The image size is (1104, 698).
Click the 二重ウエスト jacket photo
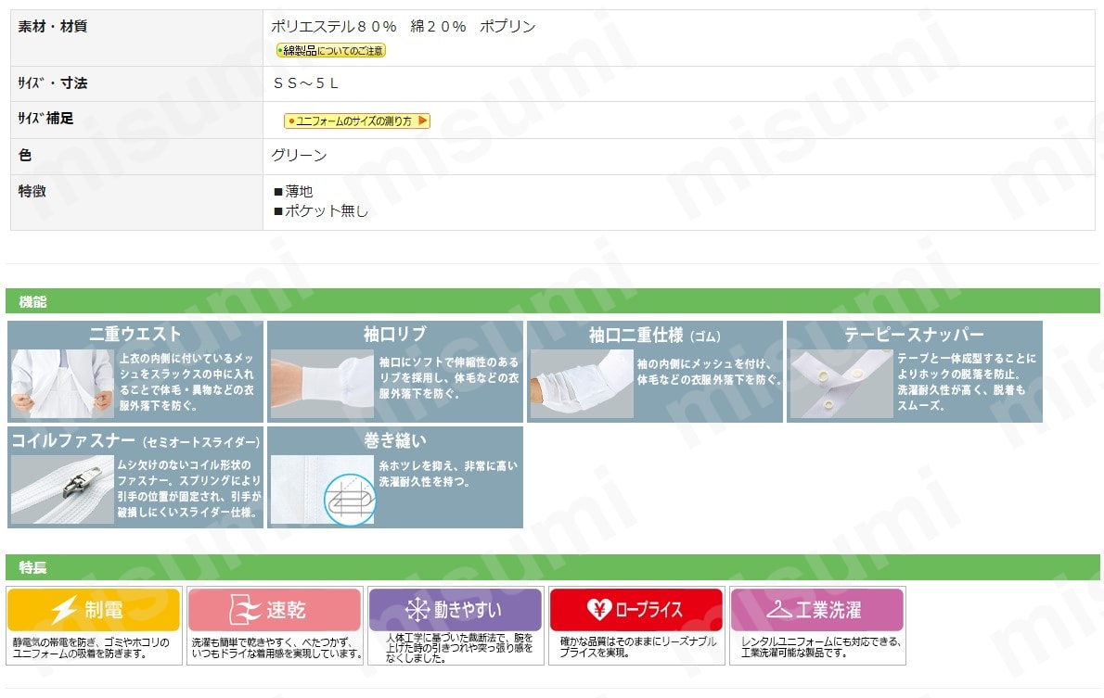pyautogui.click(x=62, y=384)
